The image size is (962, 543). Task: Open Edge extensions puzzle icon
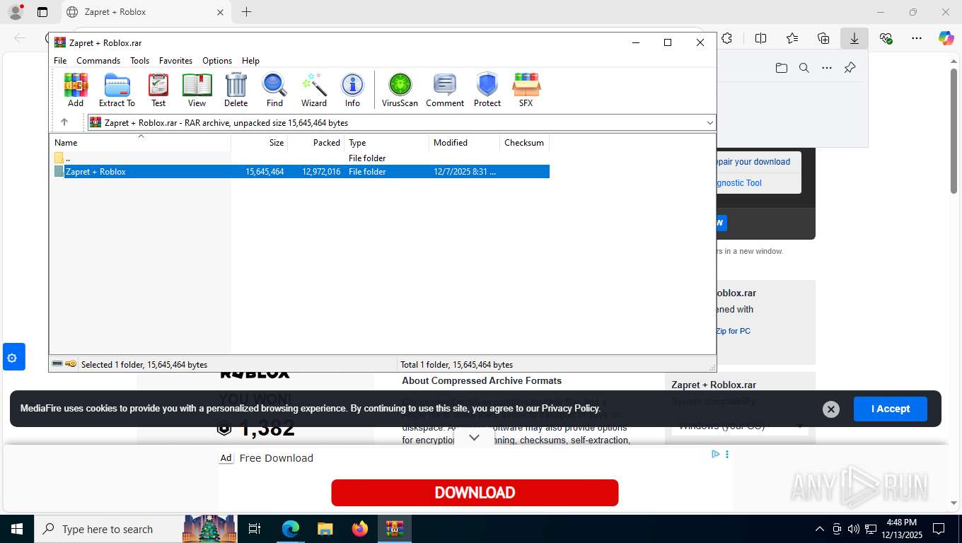726,38
